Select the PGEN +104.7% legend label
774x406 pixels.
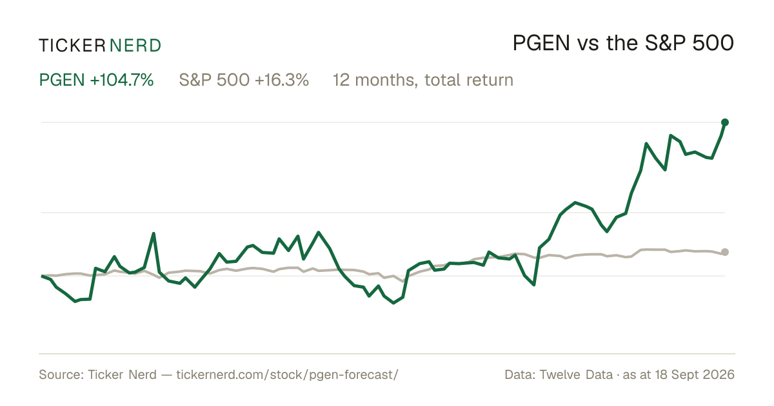pyautogui.click(x=96, y=80)
